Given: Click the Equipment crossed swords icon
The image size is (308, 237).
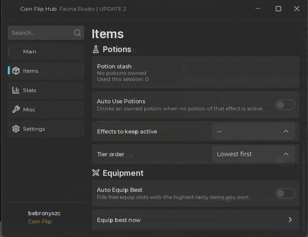Looking at the screenshot, I should tap(96, 173).
